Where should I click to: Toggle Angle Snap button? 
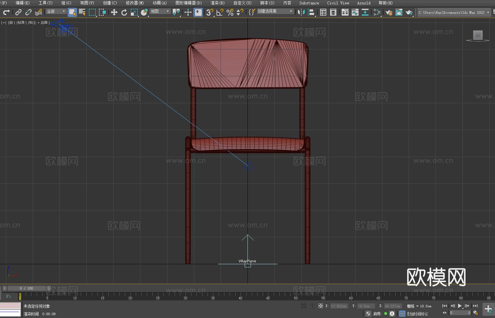[x=220, y=12]
